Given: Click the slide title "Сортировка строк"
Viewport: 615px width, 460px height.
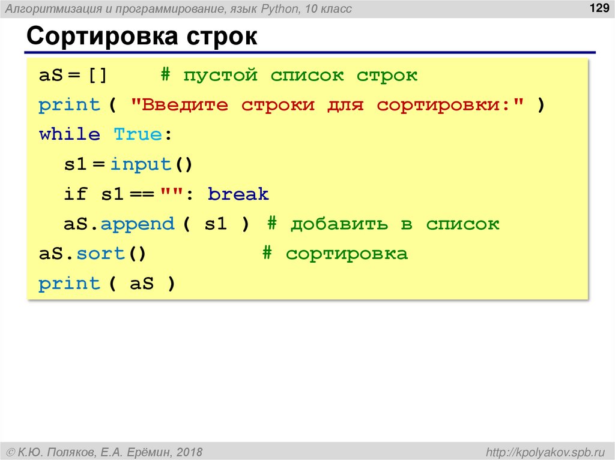Looking at the screenshot, I should pos(142,37).
